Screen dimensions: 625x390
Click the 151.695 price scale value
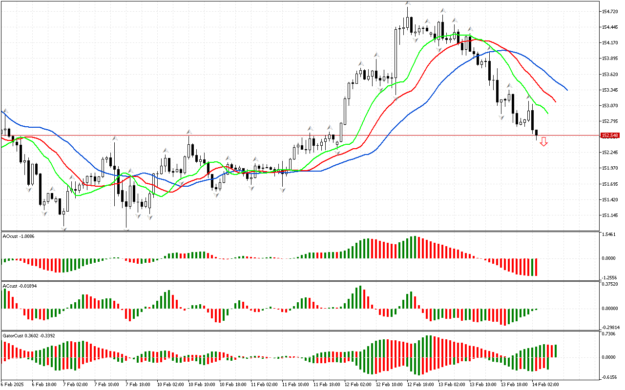pyautogui.click(x=611, y=184)
